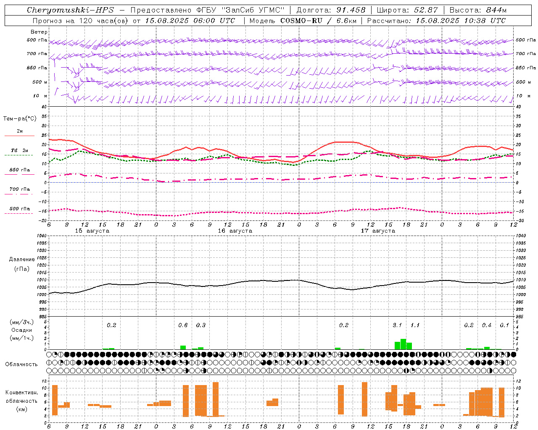Click the provider text ФГБУ "ЗапСиб УГМС"
538x430 pixels.
click(240, 10)
